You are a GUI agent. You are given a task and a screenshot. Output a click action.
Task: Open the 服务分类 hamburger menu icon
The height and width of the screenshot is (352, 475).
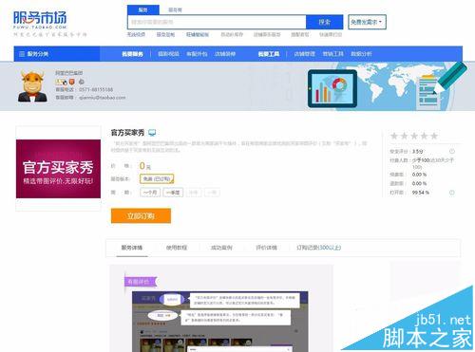[x=22, y=54]
